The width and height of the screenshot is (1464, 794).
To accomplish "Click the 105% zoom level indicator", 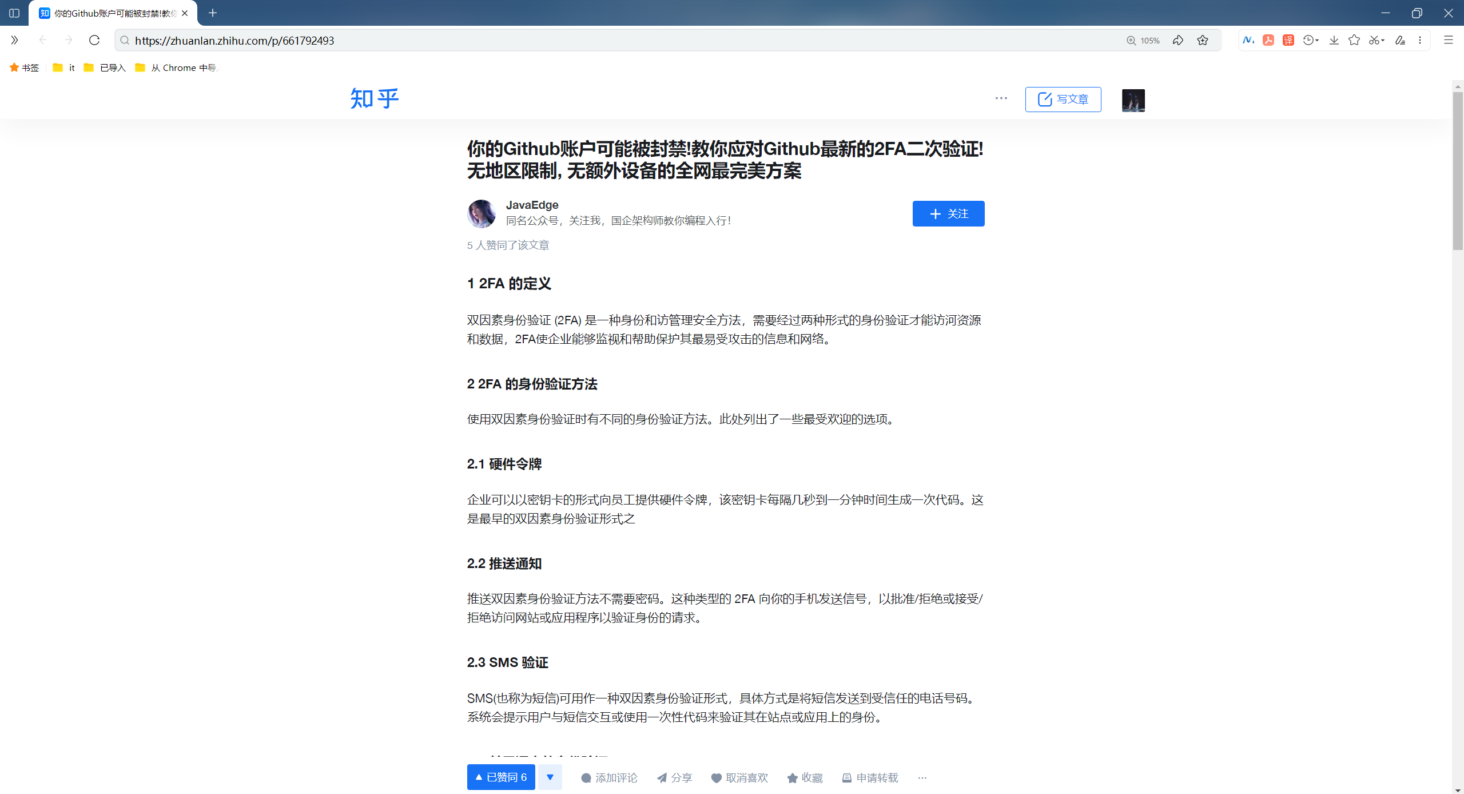I will pyautogui.click(x=1143, y=41).
